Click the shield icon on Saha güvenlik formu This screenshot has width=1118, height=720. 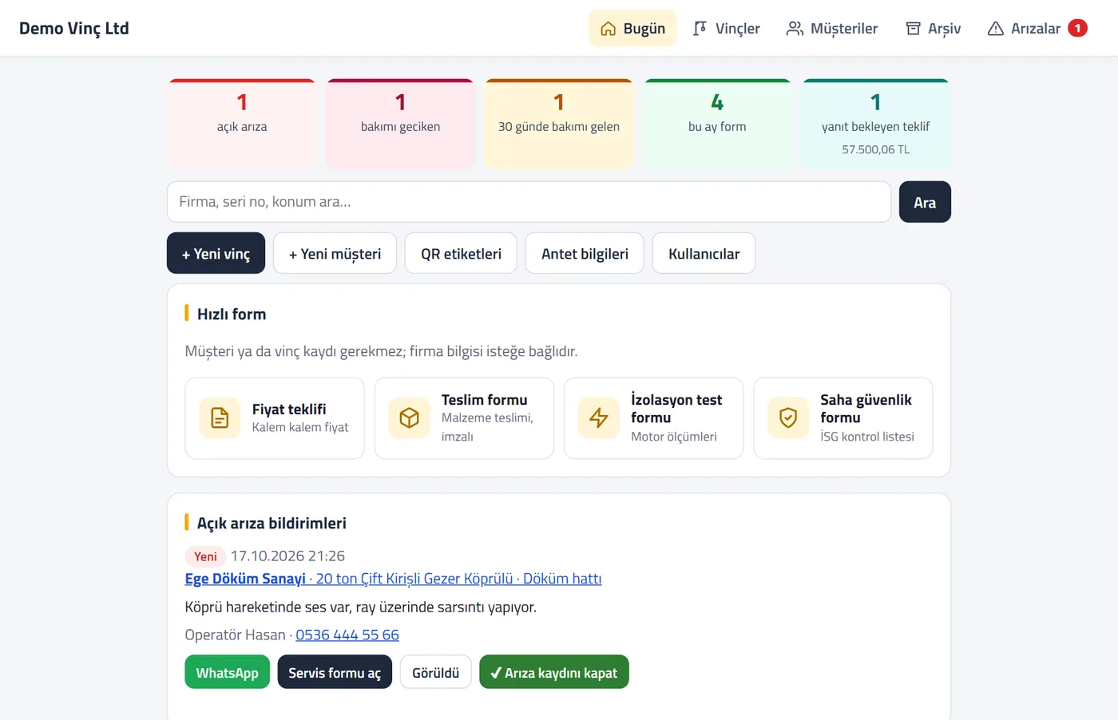(788, 418)
